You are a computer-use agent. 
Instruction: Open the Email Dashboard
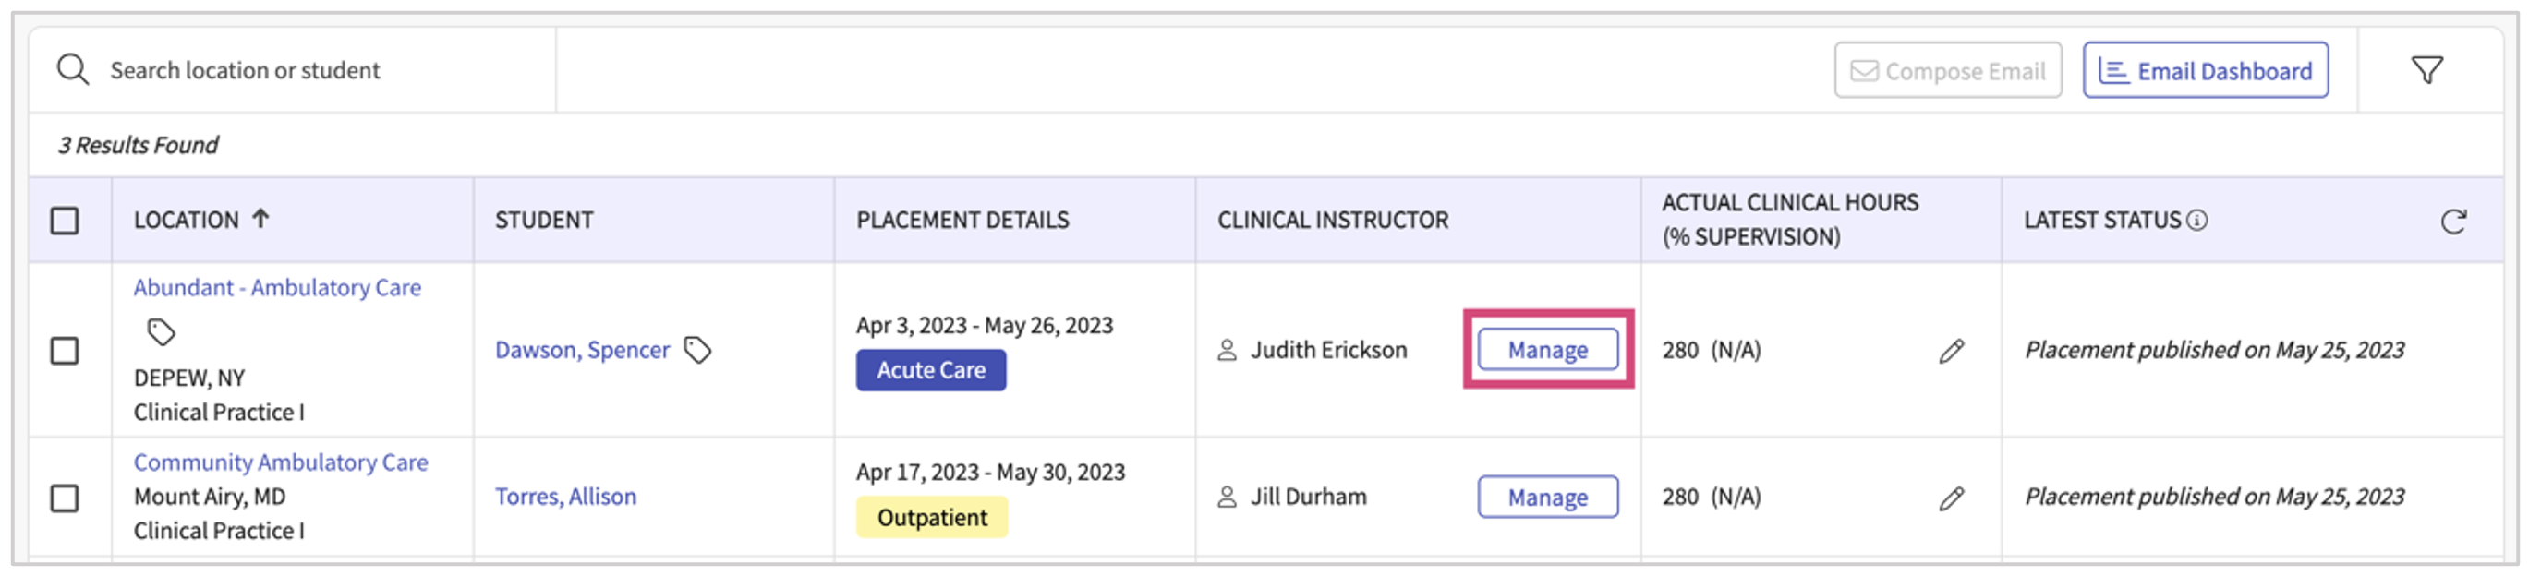click(x=2204, y=71)
